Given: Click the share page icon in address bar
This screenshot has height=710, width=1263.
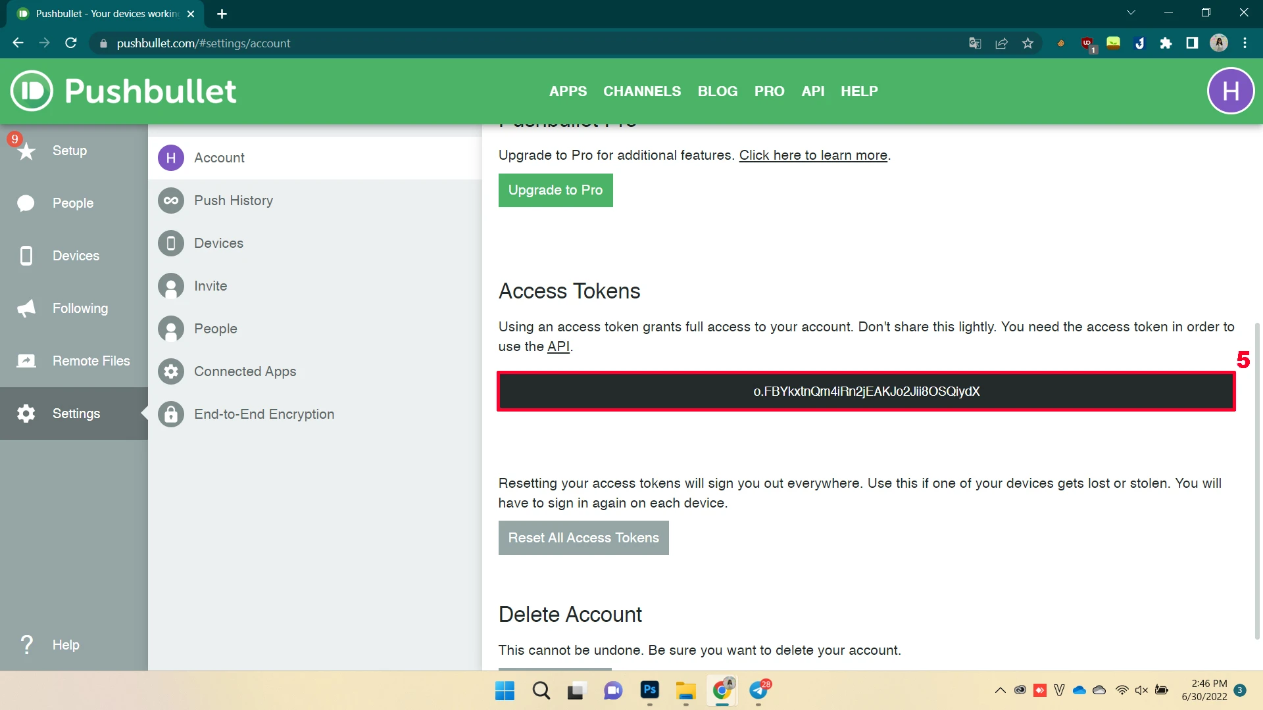Looking at the screenshot, I should (x=1002, y=43).
